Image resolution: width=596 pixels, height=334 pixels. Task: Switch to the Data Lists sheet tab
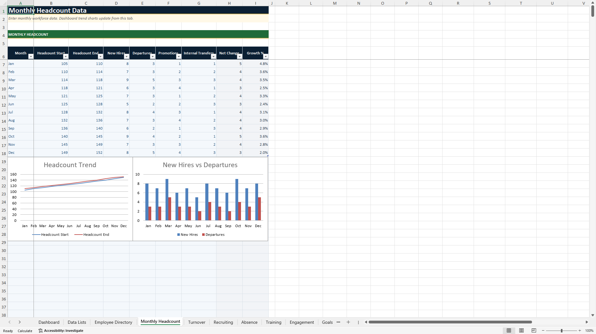(77, 322)
